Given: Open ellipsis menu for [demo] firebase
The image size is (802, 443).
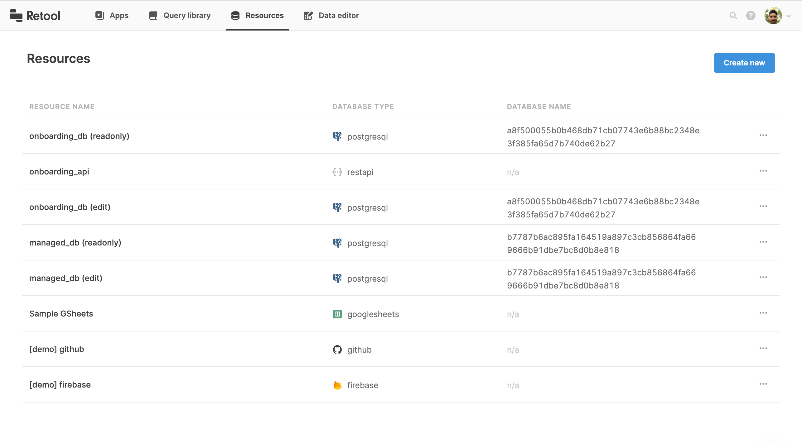Looking at the screenshot, I should coord(763,384).
